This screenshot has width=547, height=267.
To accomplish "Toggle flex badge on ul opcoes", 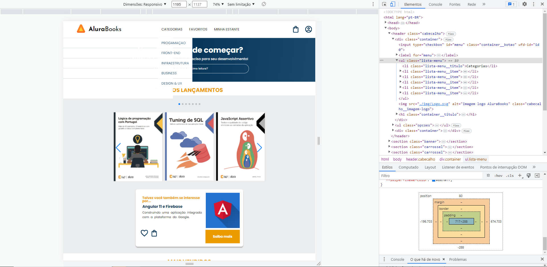I will pyautogui.click(x=456, y=126).
